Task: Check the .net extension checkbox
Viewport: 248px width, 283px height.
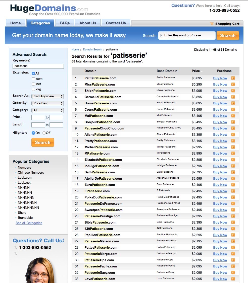Action: pos(33,84)
